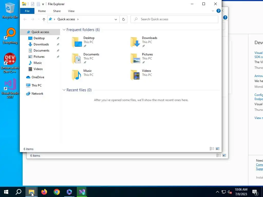
Task: Click the muted volume icon in tray
Action: tap(230, 192)
